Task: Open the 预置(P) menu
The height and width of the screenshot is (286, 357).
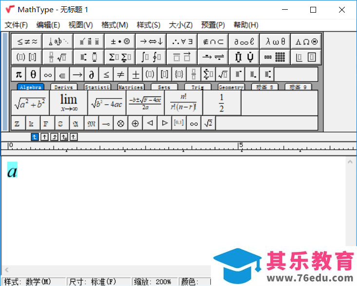Action: pyautogui.click(x=213, y=25)
